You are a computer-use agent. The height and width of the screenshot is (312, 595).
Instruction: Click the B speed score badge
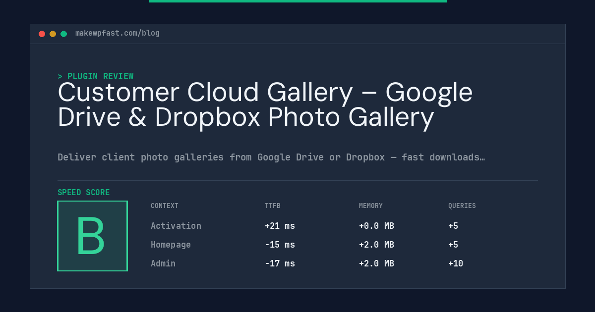tap(92, 236)
